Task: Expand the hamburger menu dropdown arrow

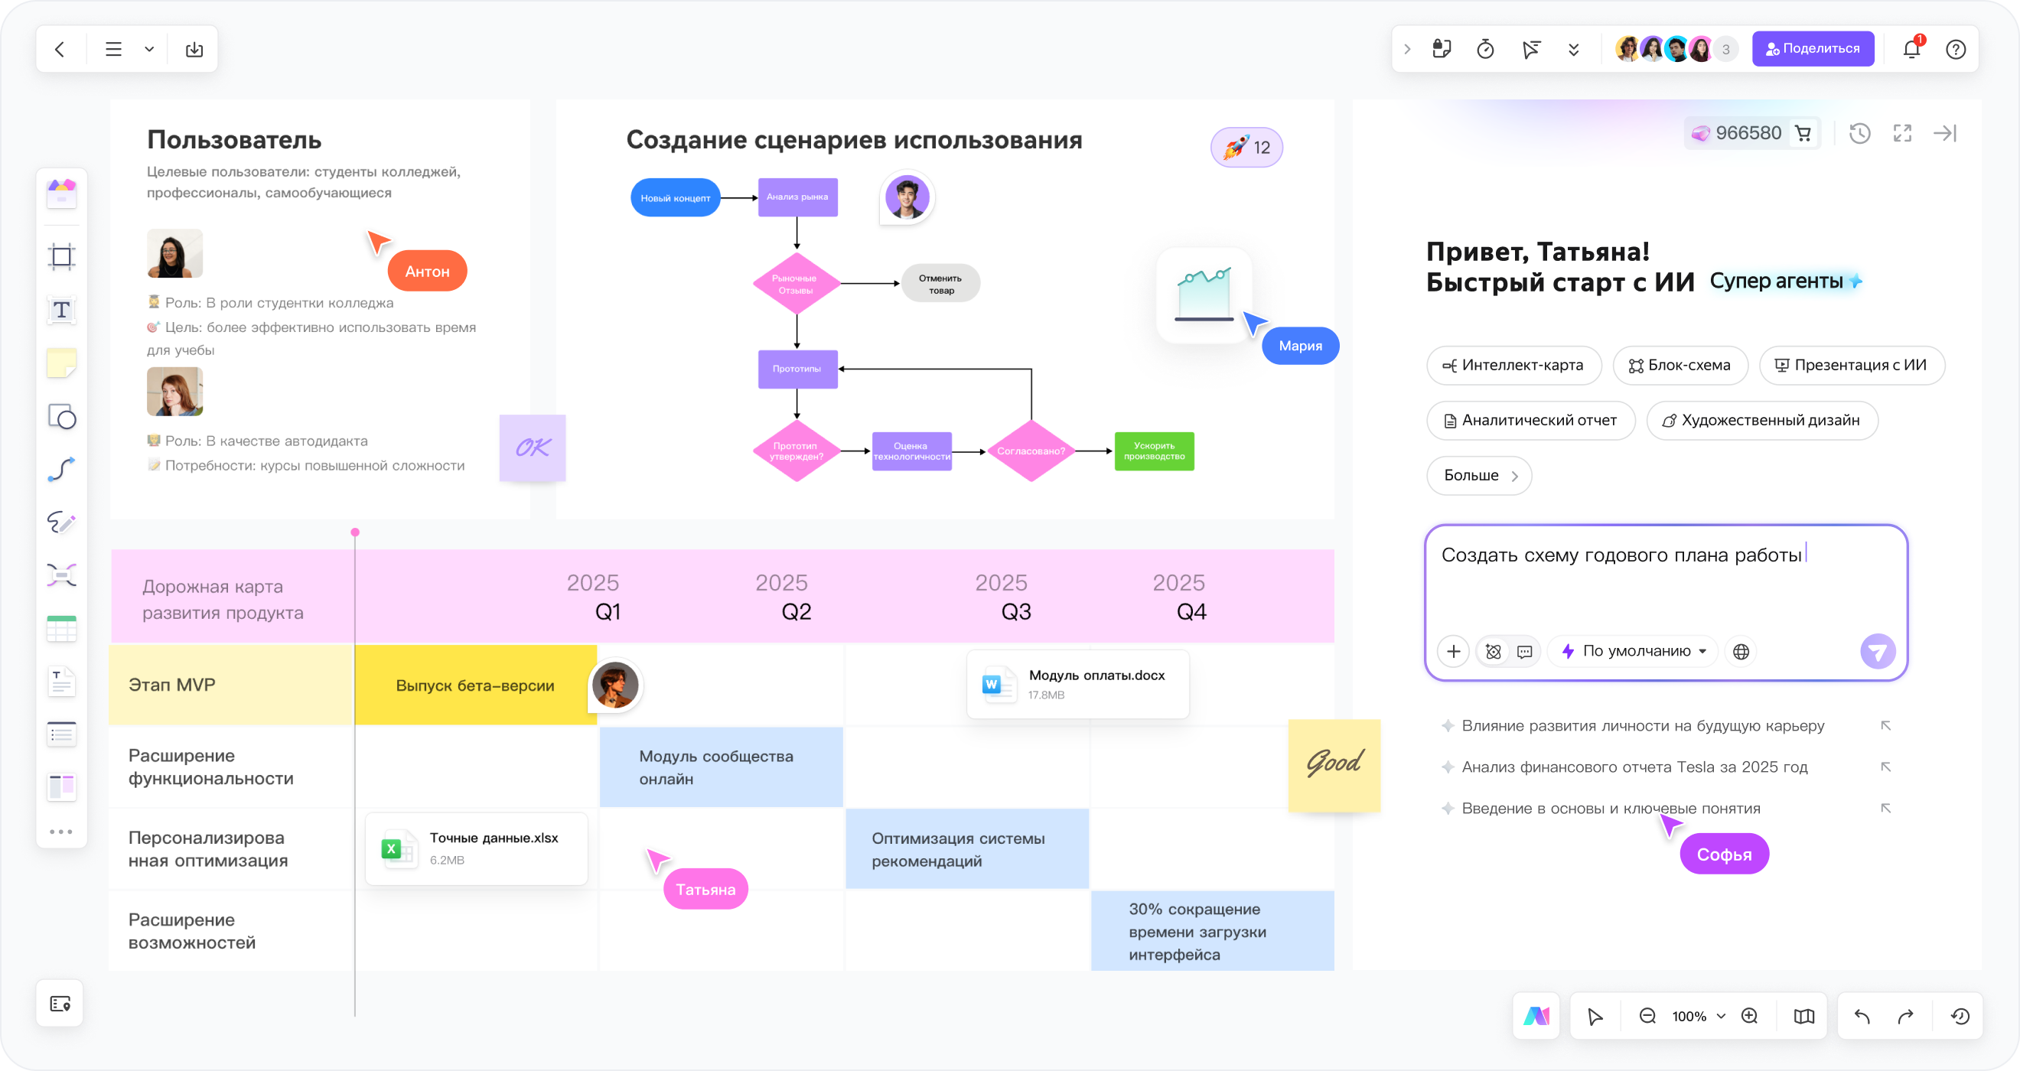Action: click(x=149, y=50)
